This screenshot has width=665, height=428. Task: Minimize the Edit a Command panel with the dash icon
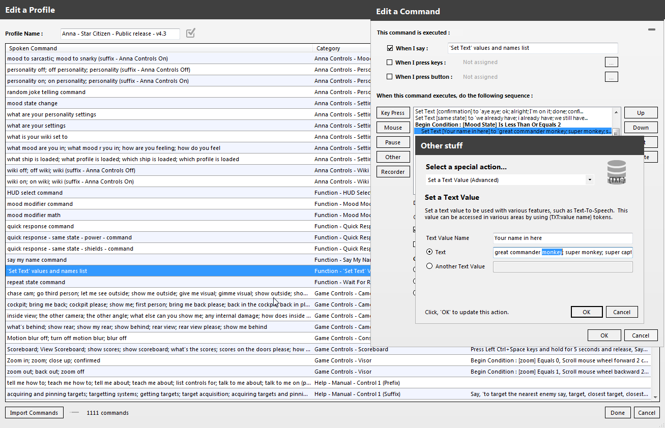pyautogui.click(x=651, y=30)
